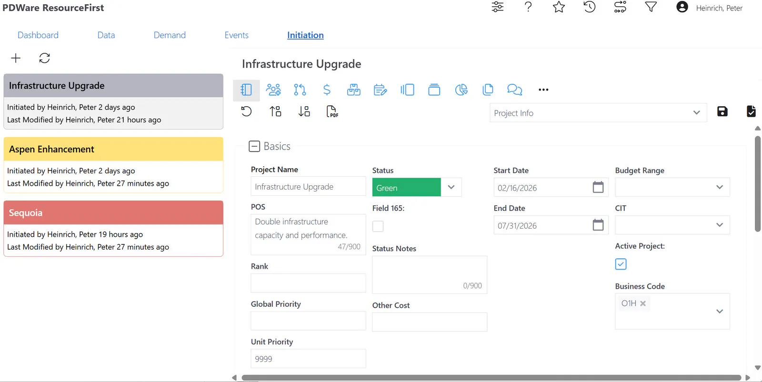Open the history clock icon
This screenshot has width=762, height=382.
click(590, 7)
